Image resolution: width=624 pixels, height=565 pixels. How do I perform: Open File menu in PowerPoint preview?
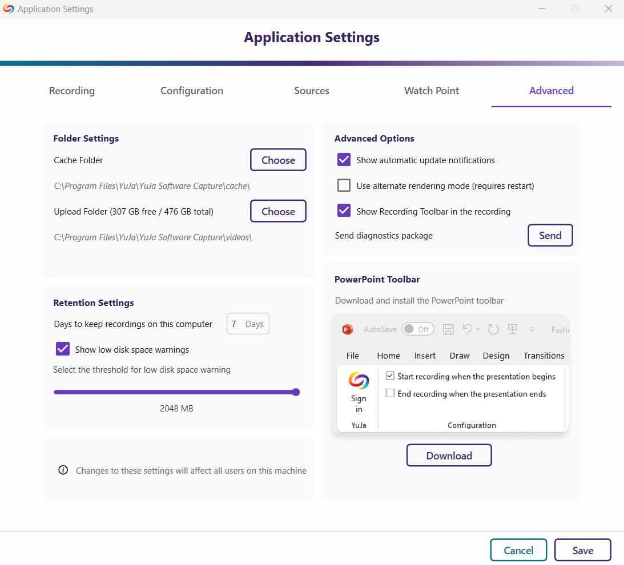(353, 356)
